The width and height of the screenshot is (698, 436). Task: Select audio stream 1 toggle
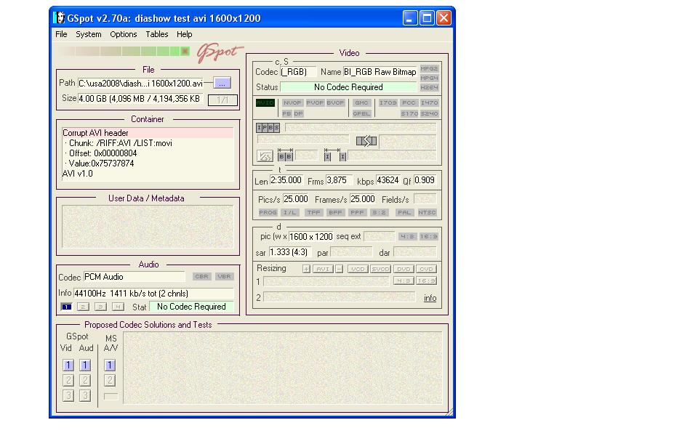tap(66, 307)
